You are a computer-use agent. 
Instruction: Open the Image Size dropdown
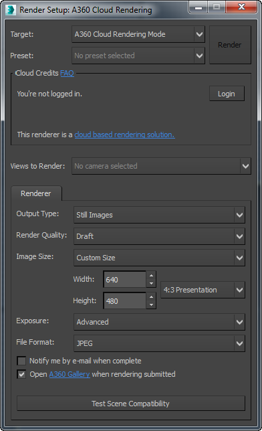(159, 258)
